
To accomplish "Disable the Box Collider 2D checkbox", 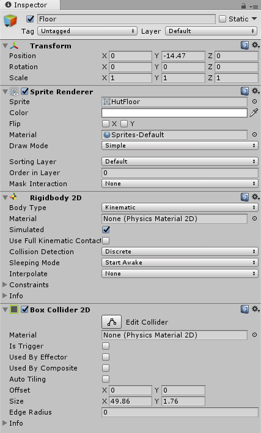I will click(x=25, y=309).
